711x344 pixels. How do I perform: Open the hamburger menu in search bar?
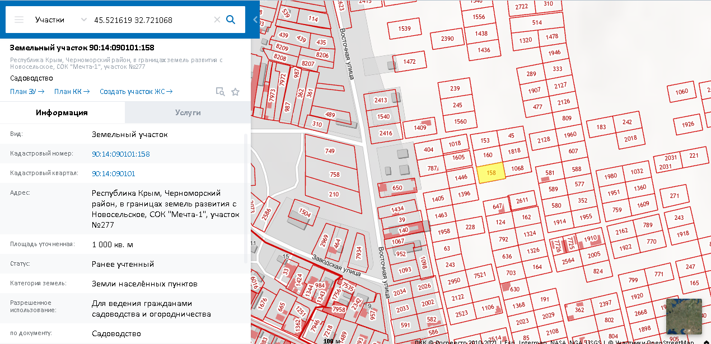pos(19,20)
